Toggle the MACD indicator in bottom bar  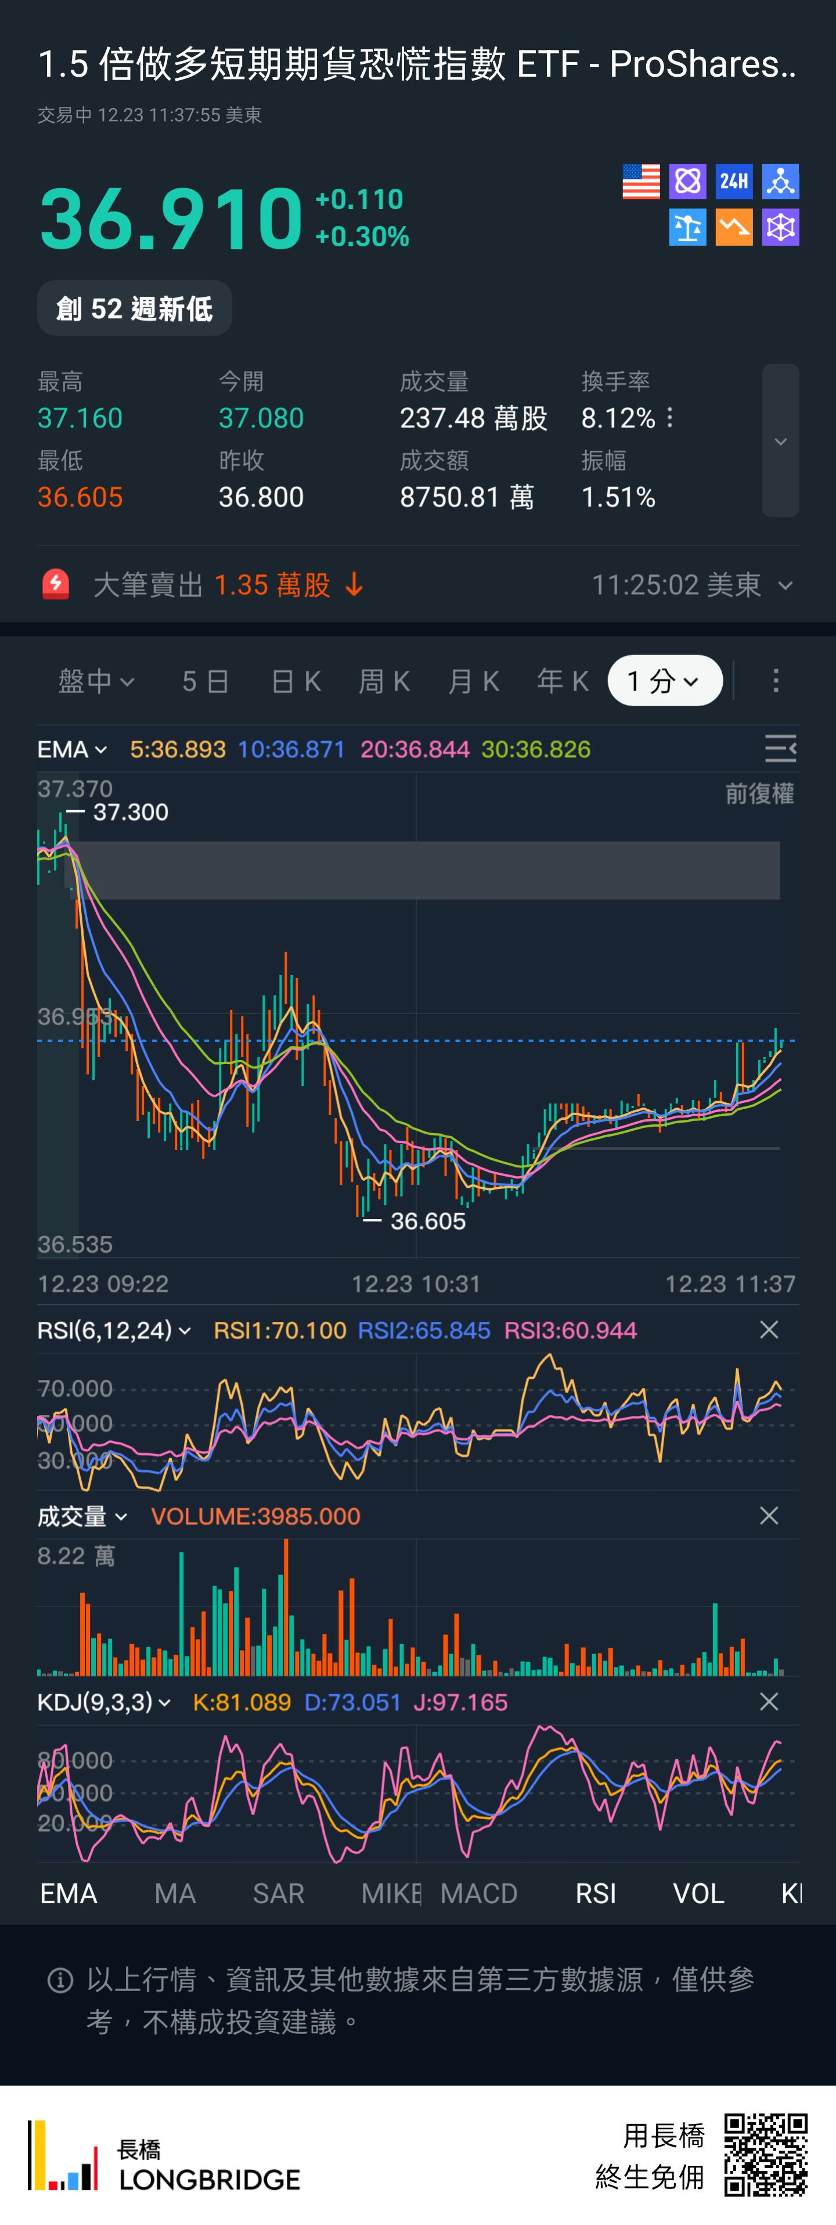coord(478,1893)
